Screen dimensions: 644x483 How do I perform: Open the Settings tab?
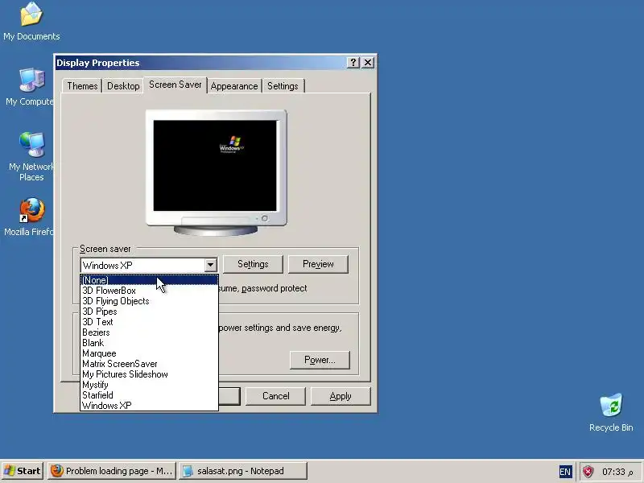pos(283,86)
